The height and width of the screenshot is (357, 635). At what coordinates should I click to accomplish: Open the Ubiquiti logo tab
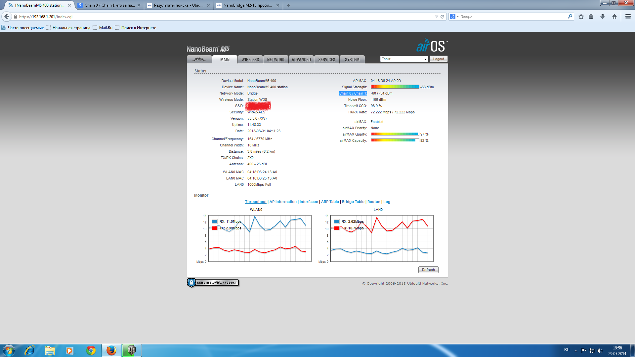199,59
